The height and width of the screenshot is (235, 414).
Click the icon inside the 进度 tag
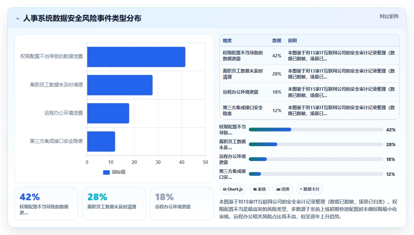pyautogui.click(x=278, y=189)
